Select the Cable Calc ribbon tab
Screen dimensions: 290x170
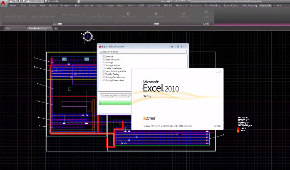click(265, 5)
